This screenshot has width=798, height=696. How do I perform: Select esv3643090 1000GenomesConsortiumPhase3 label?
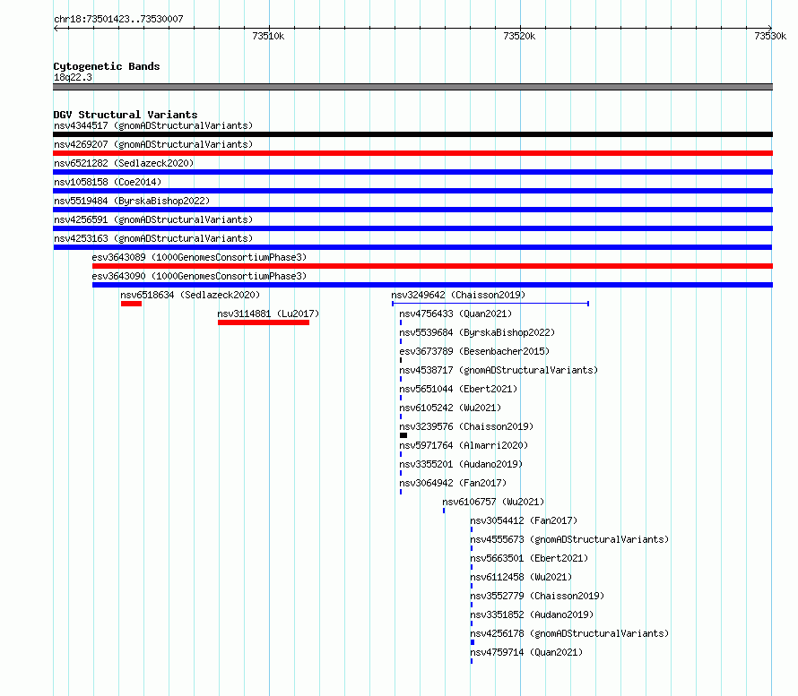point(199,276)
